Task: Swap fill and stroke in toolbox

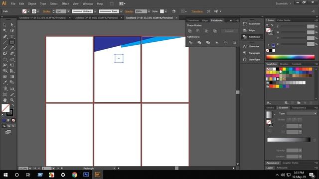Action: (x=13, y=105)
